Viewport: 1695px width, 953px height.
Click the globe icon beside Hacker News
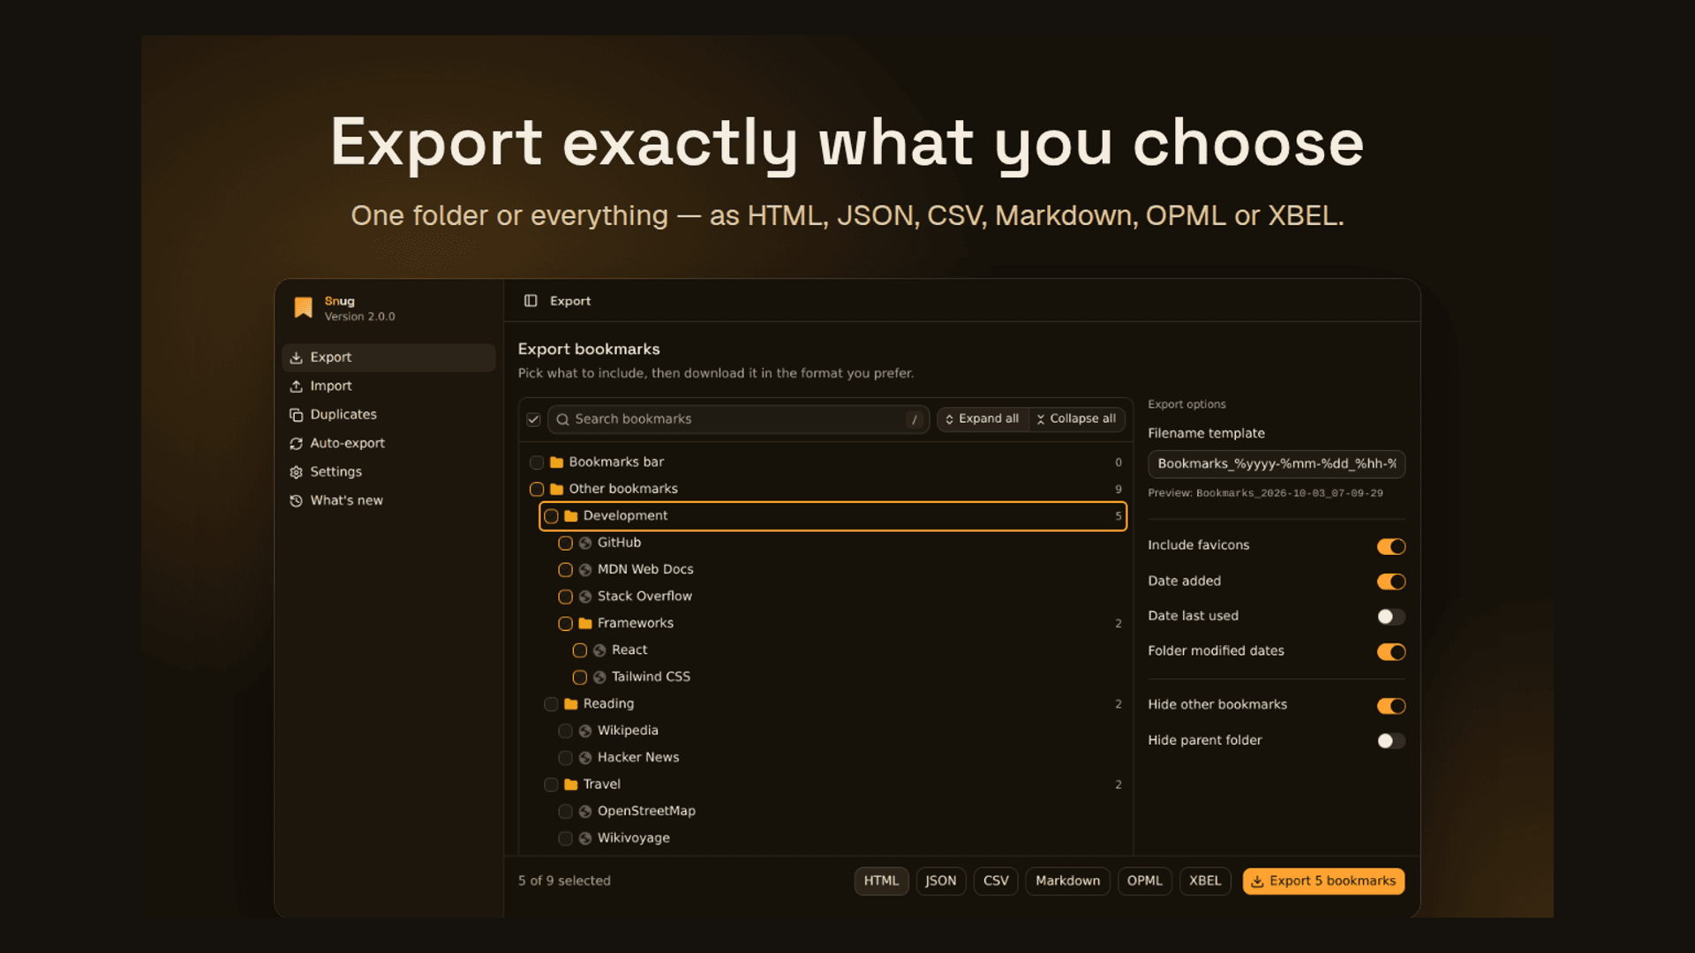tap(585, 757)
